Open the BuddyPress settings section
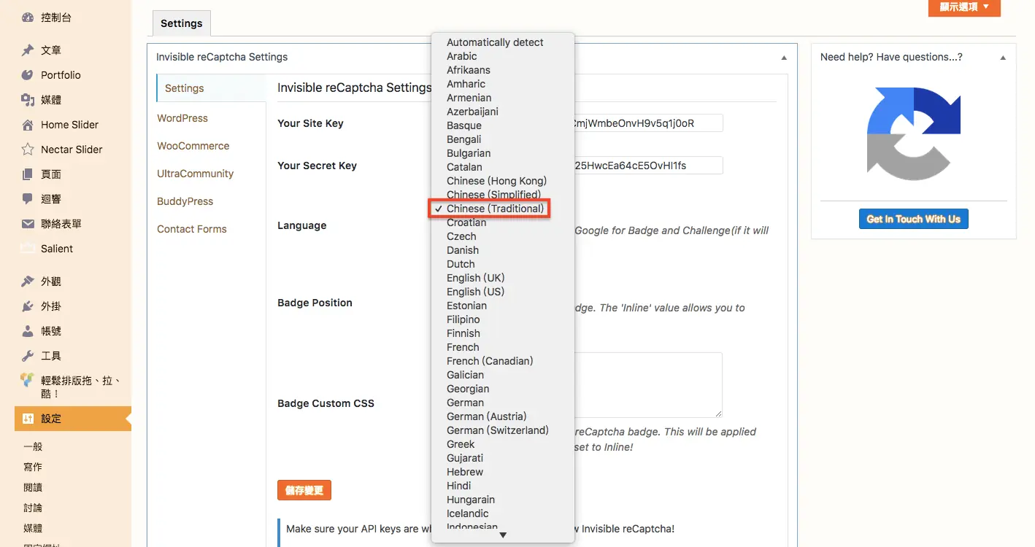This screenshot has width=1035, height=547. coord(185,201)
